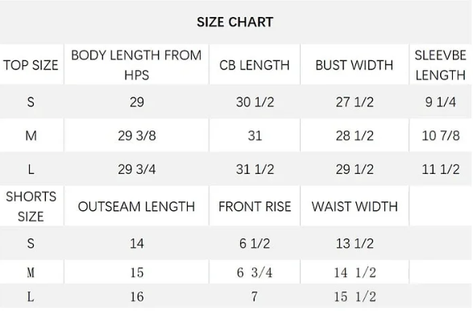Select the 29 3/8 body length cell
This screenshot has height=323, width=473.
point(137,135)
